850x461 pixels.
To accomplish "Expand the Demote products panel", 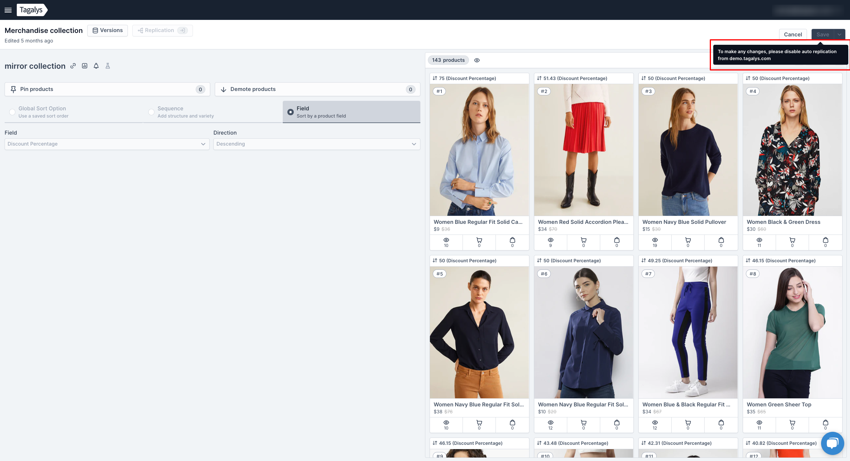I will [x=317, y=89].
